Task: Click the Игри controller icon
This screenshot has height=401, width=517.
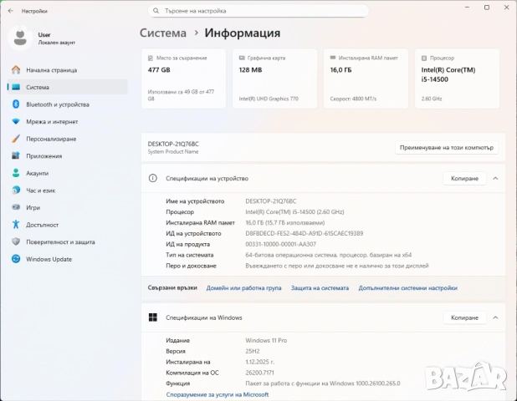Action: coord(16,207)
